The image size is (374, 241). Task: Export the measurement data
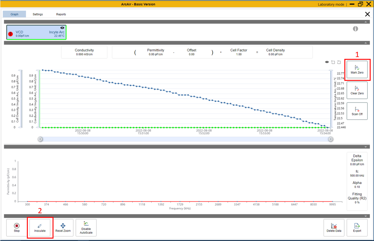[357, 228]
